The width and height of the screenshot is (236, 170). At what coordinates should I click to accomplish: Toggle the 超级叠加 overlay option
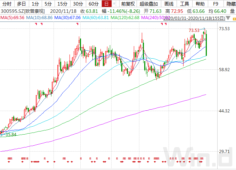pyautogui.click(x=148, y=4)
